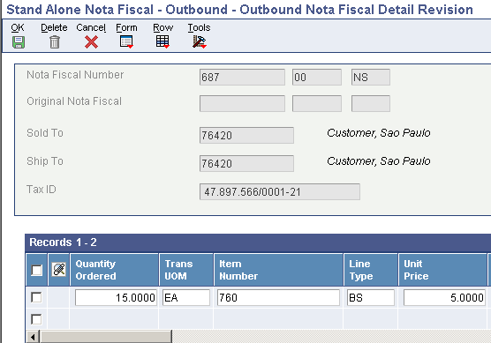
Task: Click the horizontal scrollbar thumb
Action: [x=106, y=337]
